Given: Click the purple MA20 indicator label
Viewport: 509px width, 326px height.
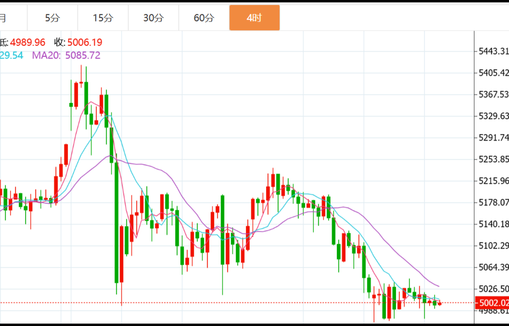Looking at the screenshot, I should (x=46, y=55).
